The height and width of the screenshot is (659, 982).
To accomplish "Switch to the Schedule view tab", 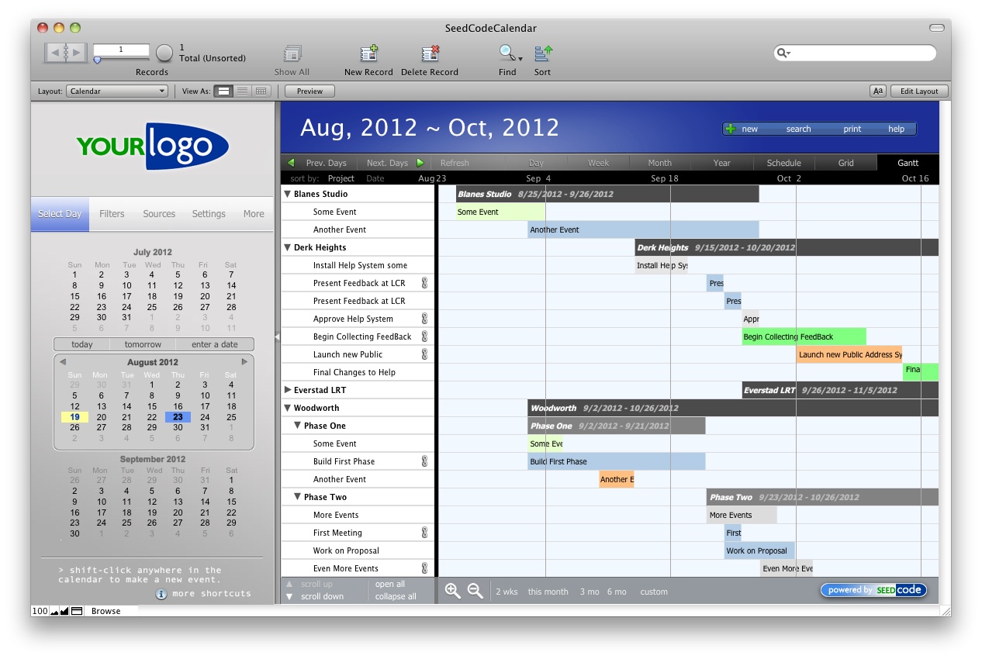I will 784,163.
